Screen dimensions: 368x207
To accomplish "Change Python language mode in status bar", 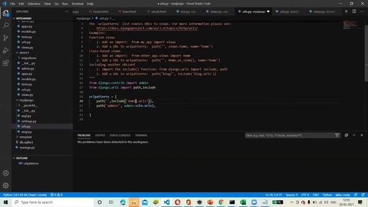I will pyautogui.click(x=327, y=195).
